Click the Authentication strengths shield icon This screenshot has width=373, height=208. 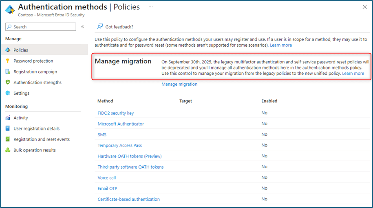coord(8,82)
